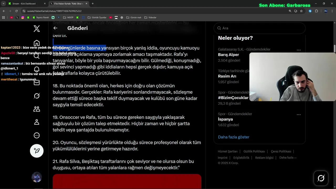Open the Yayıncı Paneli bookmark
Viewport: 336px width, 189px height.
point(41,18)
